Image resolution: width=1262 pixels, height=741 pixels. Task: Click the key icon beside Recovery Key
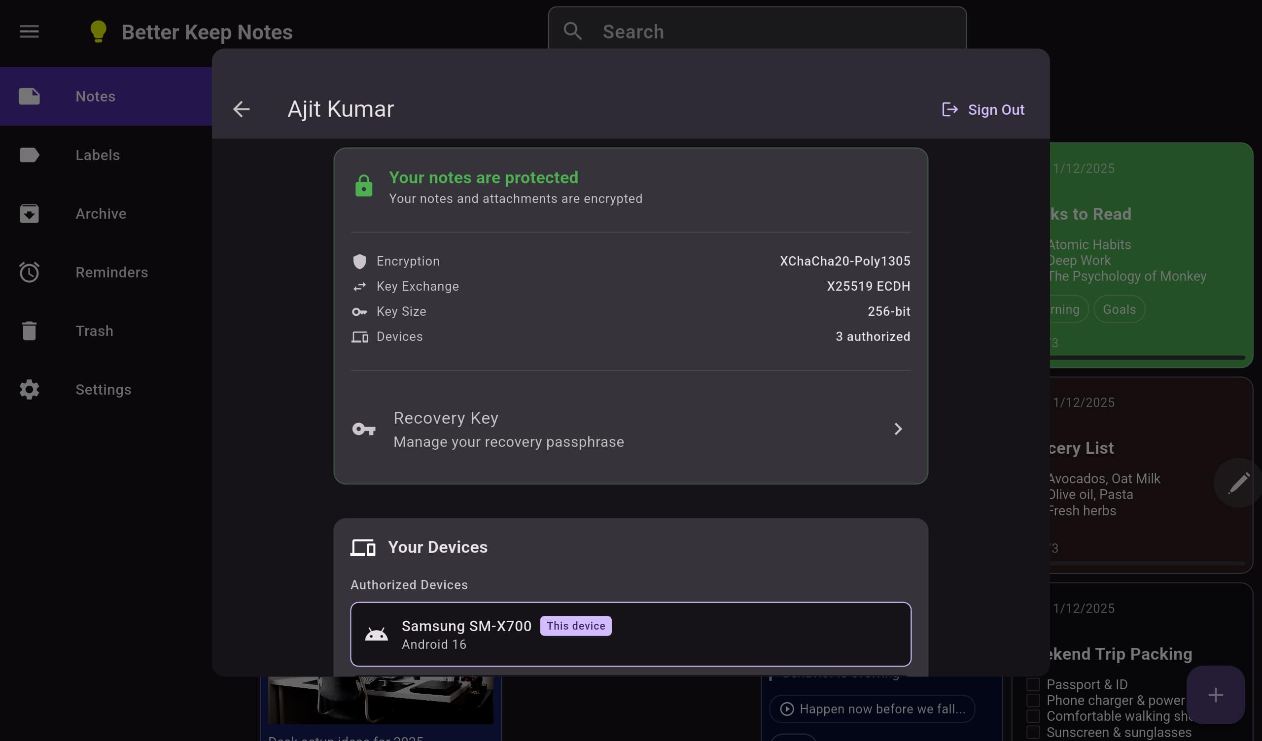pos(364,429)
